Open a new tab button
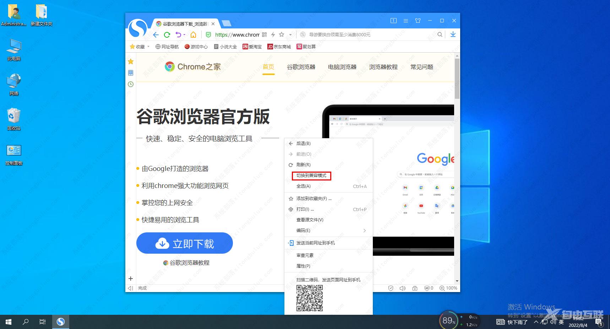The image size is (610, 329). click(x=226, y=23)
